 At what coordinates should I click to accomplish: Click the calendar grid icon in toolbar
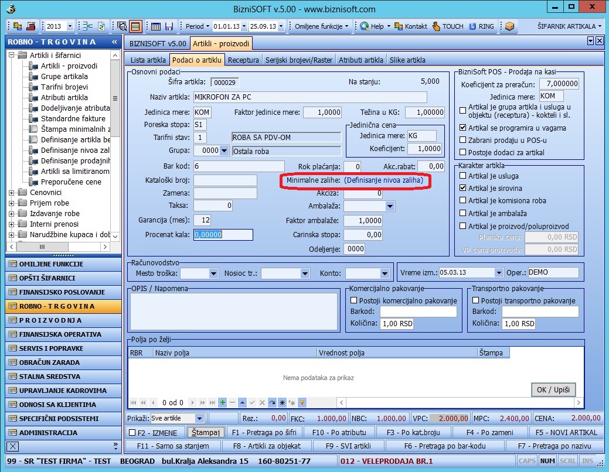click(x=156, y=26)
